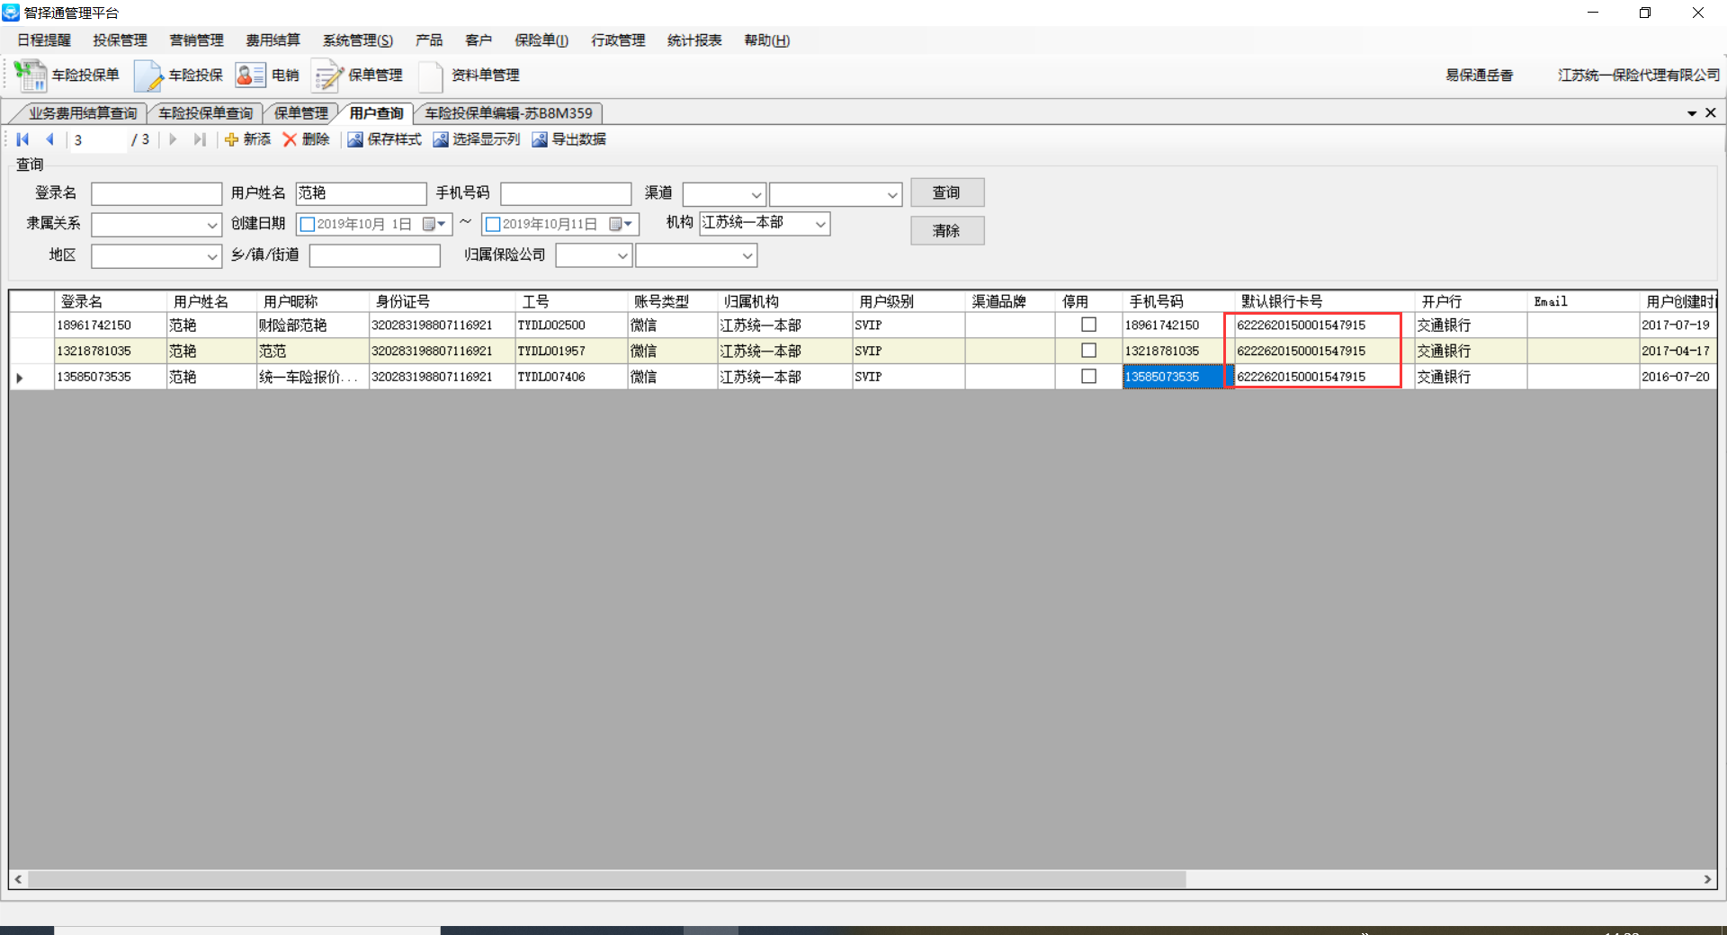Switch to the 车险投保单查询 tab
Screen dimensions: 1727x935
[206, 113]
